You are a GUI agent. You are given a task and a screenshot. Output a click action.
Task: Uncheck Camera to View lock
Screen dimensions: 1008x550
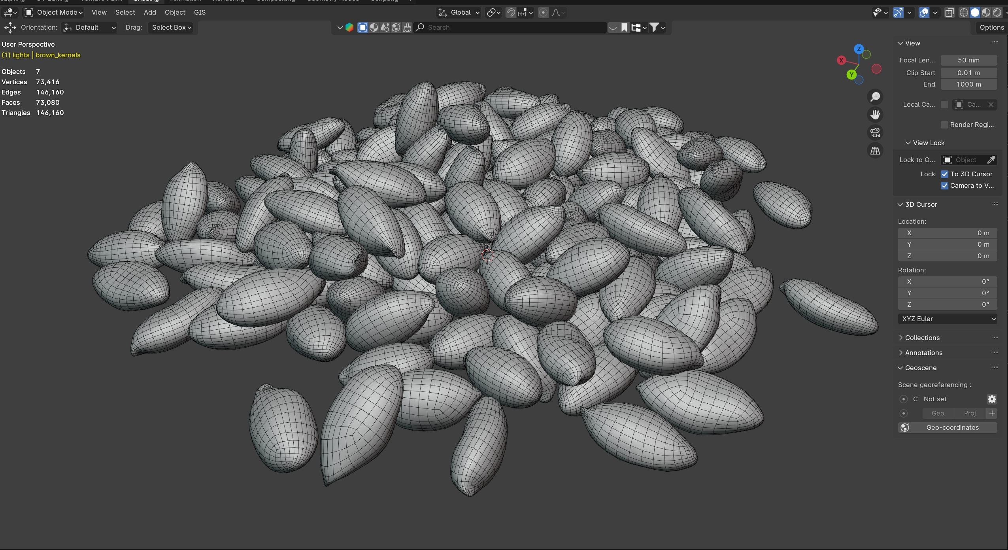944,185
